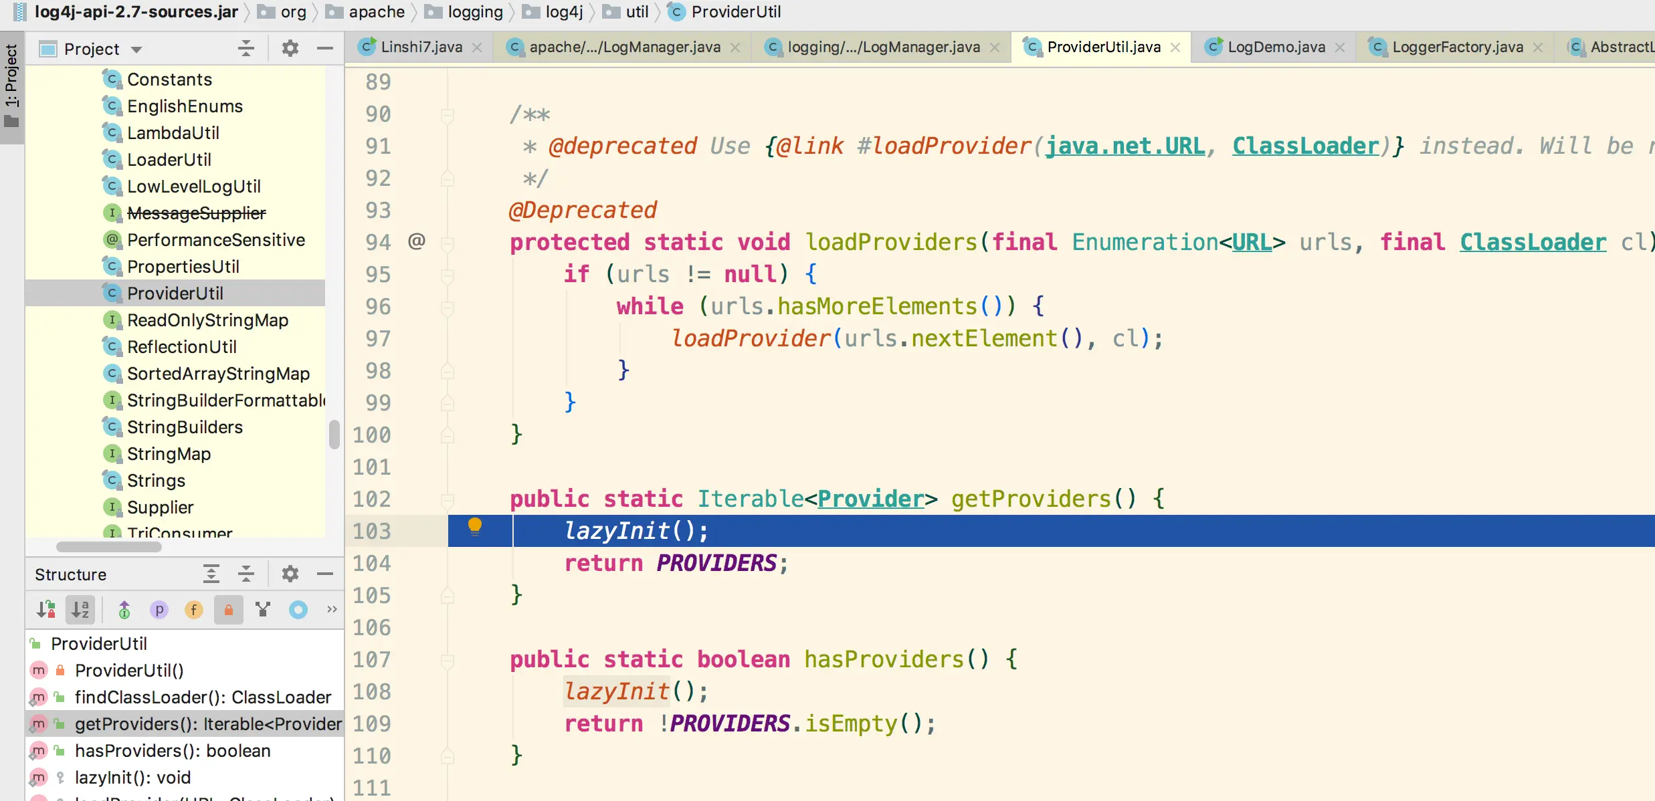
Task: Click the intention lightbulb on line 103
Action: [x=474, y=527]
